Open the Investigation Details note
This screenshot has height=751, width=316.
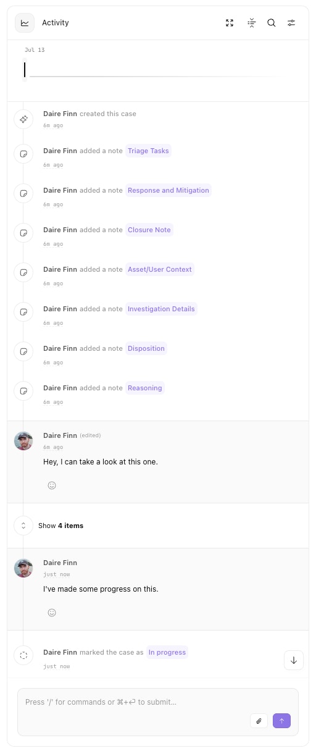[x=161, y=309]
